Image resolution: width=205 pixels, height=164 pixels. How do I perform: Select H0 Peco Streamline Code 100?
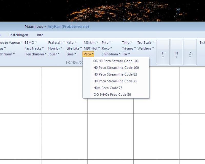tap(116, 68)
